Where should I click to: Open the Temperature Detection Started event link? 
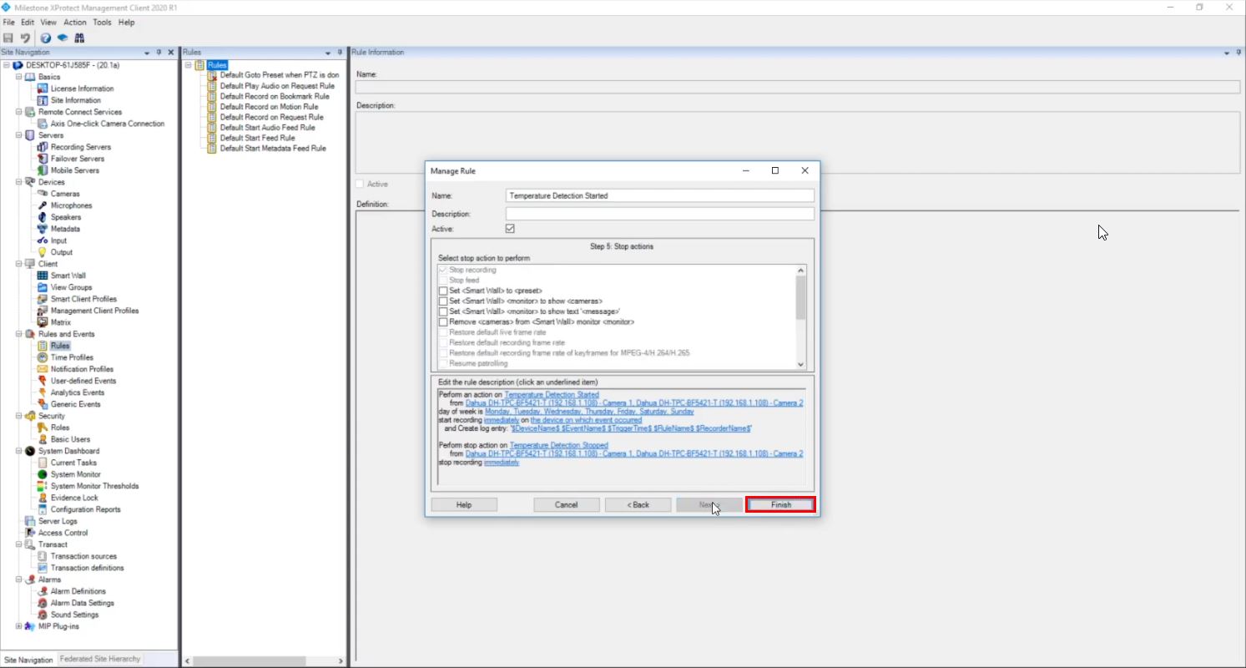[552, 393]
